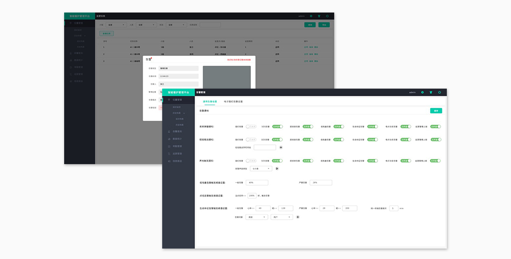Open the 用户 dropdown in alarm target row
This screenshot has height=259, width=511.
pos(282,217)
